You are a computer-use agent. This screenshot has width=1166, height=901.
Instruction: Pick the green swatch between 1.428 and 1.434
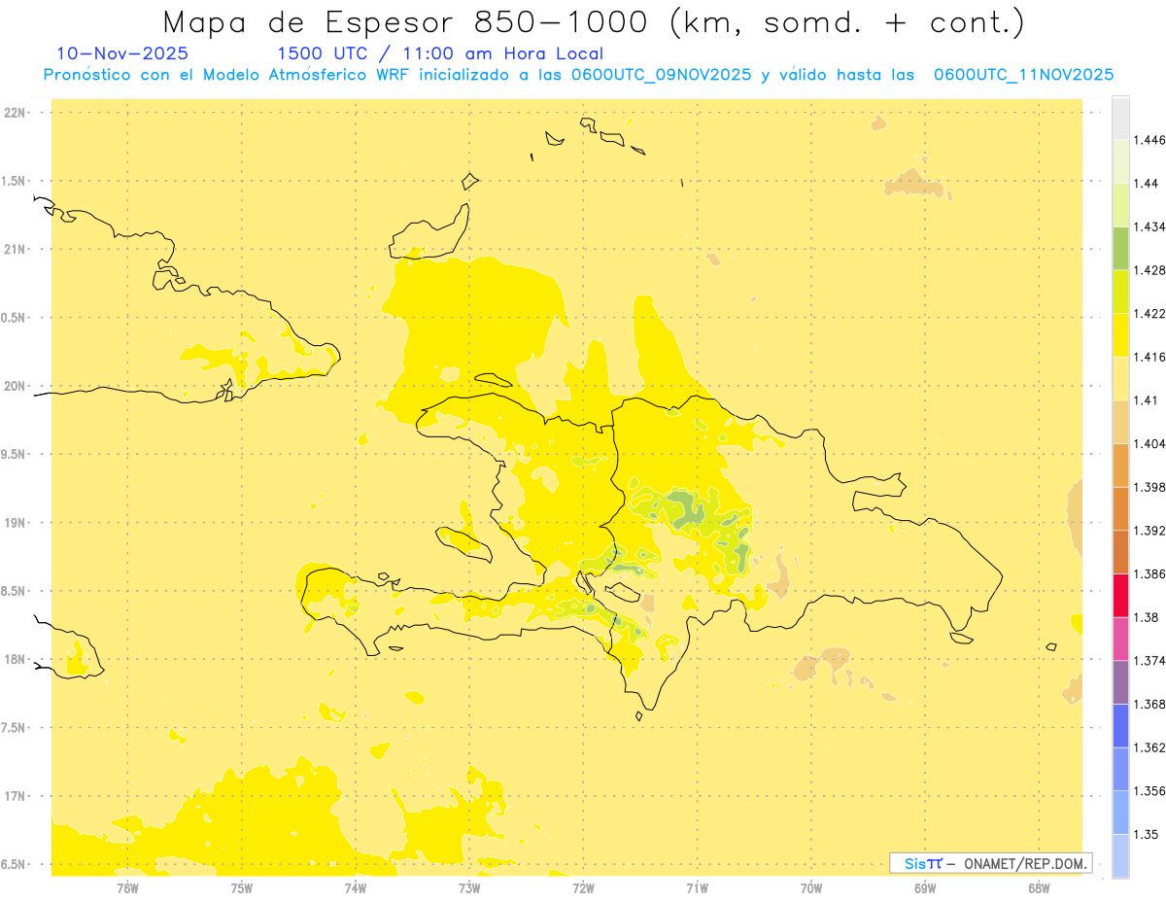pyautogui.click(x=1120, y=248)
